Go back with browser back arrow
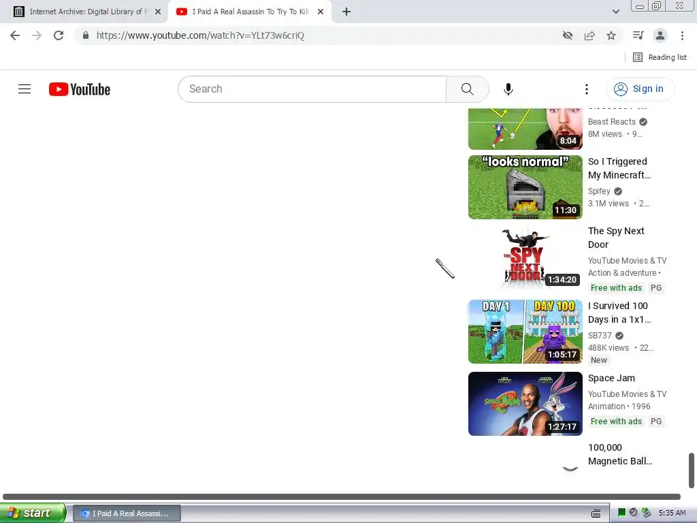The width and height of the screenshot is (697, 523). point(15,35)
